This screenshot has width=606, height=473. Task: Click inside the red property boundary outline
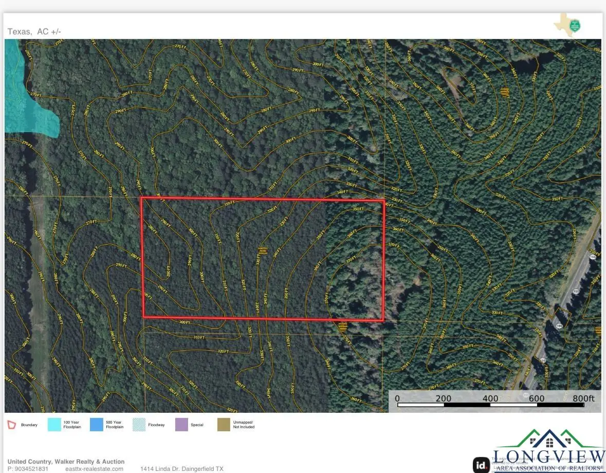[x=262, y=257]
